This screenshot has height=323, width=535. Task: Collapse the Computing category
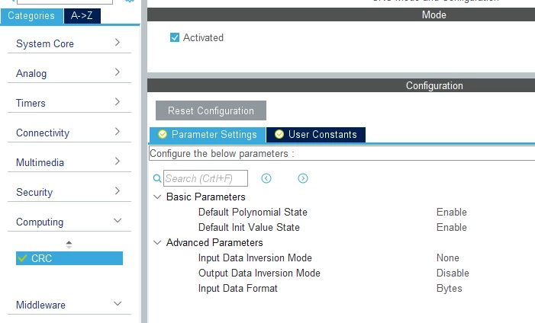click(69, 222)
